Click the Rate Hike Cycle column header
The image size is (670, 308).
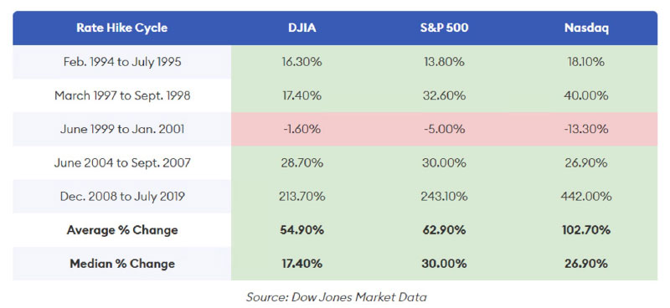[121, 28]
